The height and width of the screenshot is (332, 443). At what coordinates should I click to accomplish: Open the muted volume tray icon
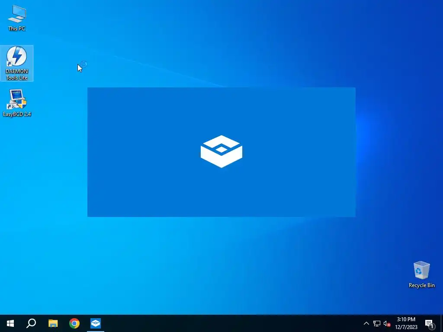click(x=387, y=323)
